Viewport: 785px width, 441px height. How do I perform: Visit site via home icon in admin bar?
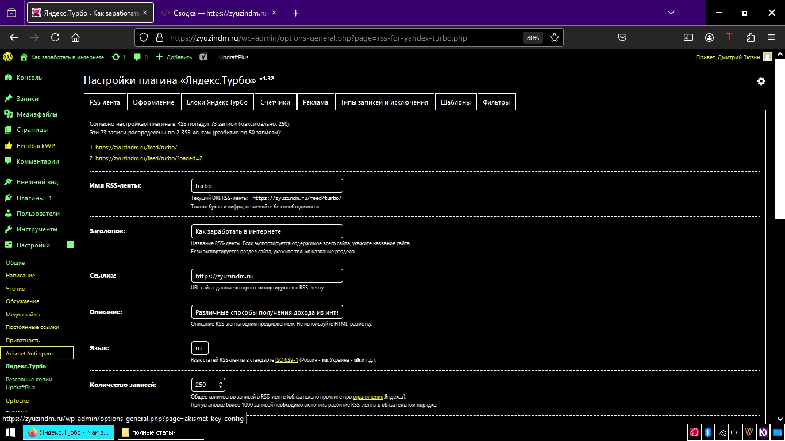[x=24, y=57]
